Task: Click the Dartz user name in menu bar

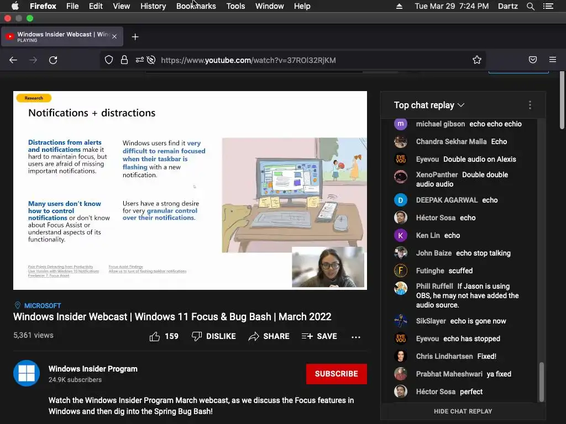Action: click(x=507, y=6)
